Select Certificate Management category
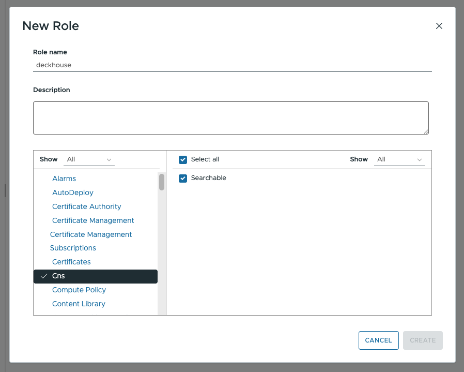The width and height of the screenshot is (464, 372). tap(93, 220)
